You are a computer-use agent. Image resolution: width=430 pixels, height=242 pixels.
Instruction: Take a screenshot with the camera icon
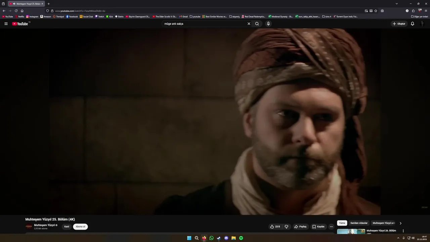(x=382, y=11)
